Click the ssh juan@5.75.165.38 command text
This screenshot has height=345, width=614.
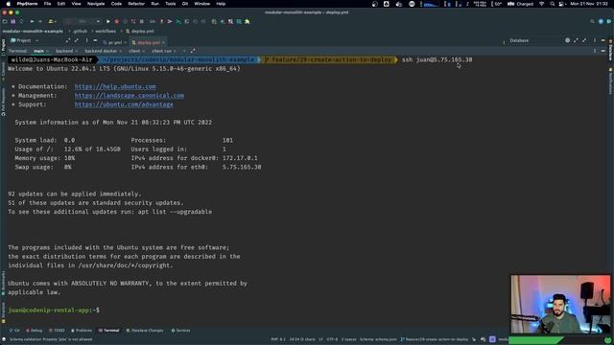click(437, 59)
